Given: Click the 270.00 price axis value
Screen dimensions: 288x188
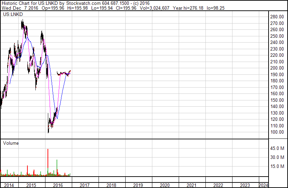Looking at the screenshot, I should coord(277,23).
